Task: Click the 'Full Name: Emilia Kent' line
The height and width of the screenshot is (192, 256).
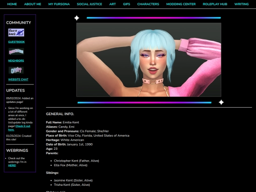Action: click(x=63, y=122)
